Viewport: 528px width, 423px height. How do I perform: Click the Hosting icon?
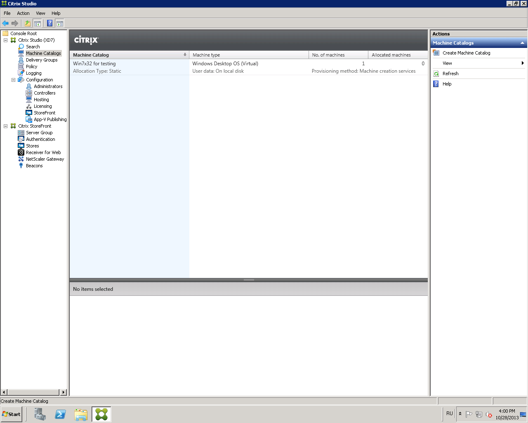[29, 100]
